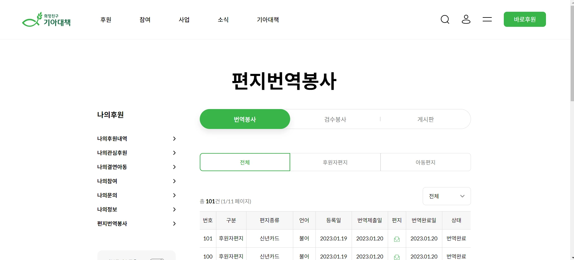Click the 편지번역봉사 page title
Image resolution: width=574 pixels, height=260 pixels.
click(284, 81)
